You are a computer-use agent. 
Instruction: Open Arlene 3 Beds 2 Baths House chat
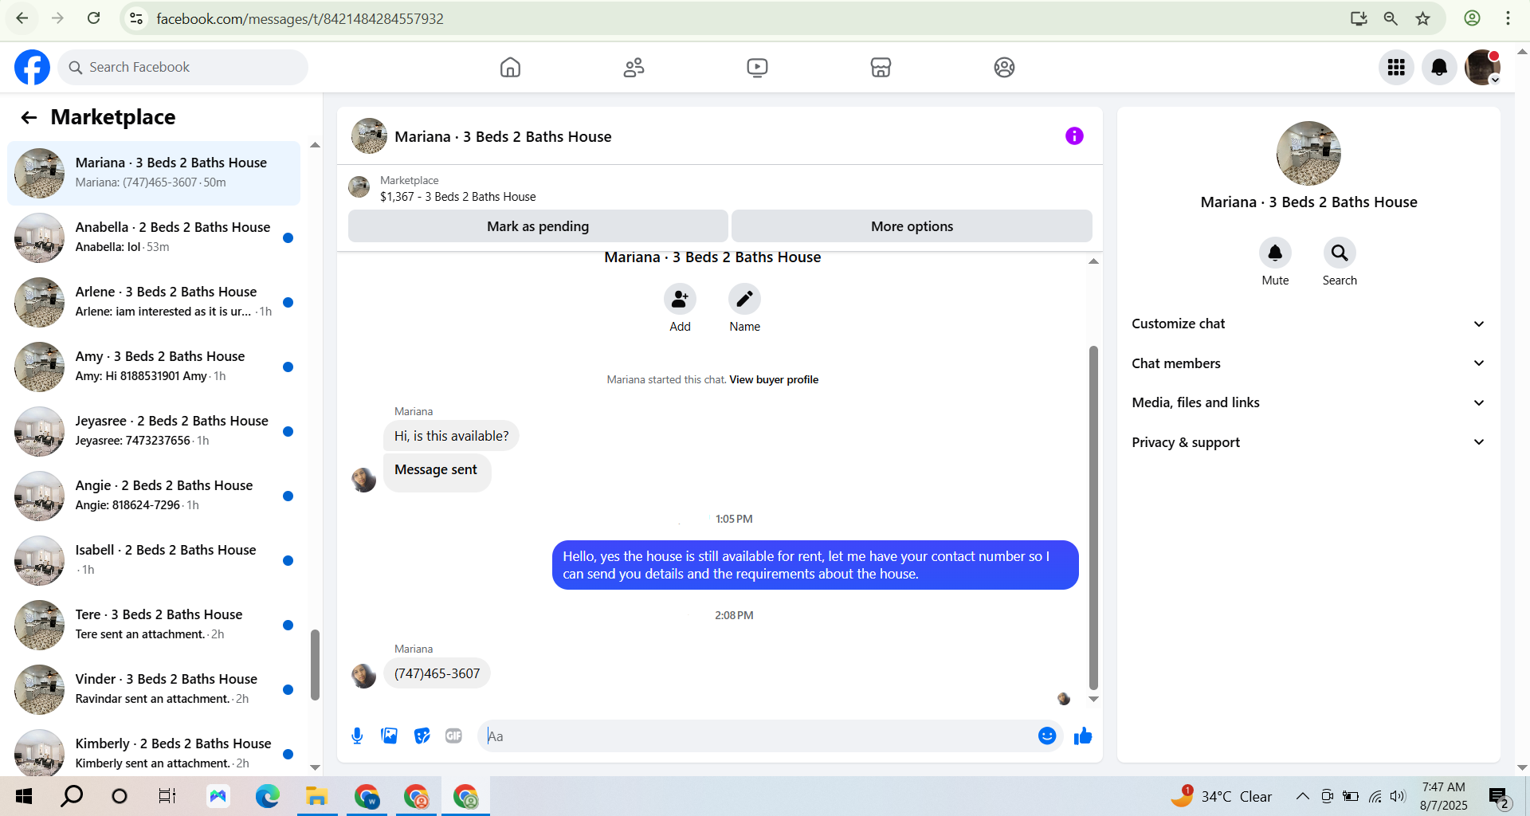154,302
